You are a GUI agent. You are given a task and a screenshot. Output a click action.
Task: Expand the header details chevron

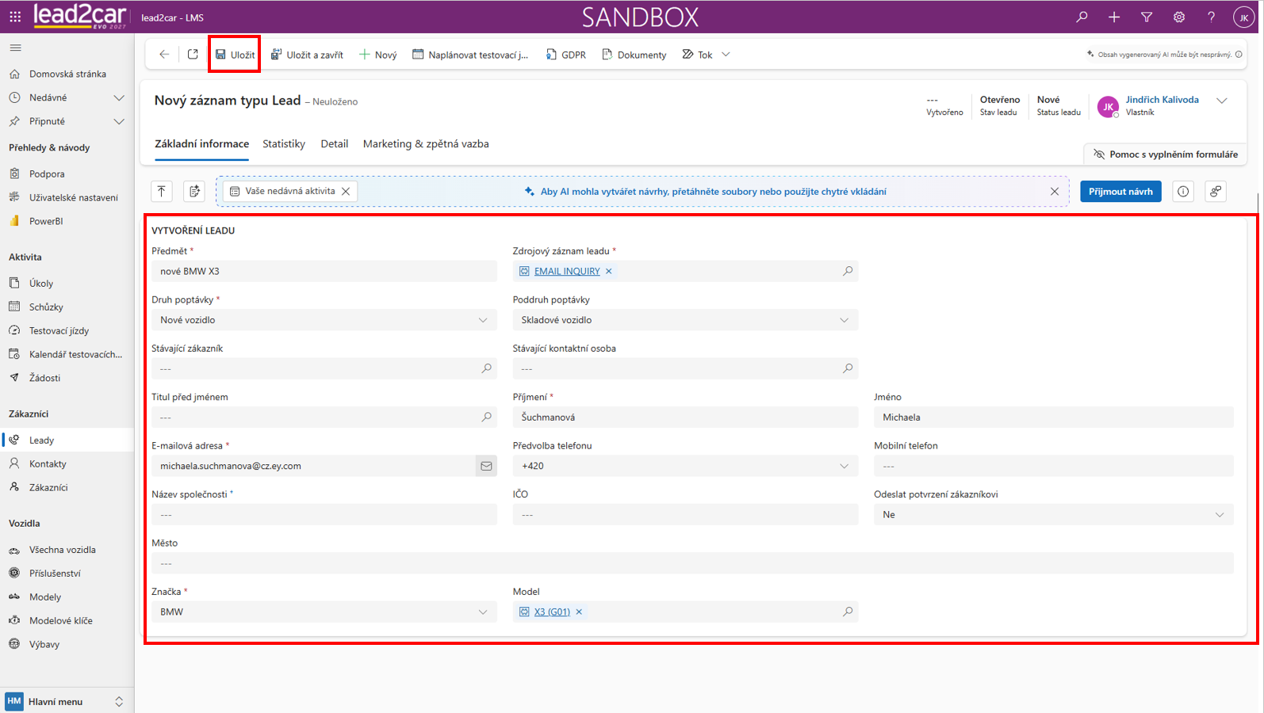pos(1222,101)
